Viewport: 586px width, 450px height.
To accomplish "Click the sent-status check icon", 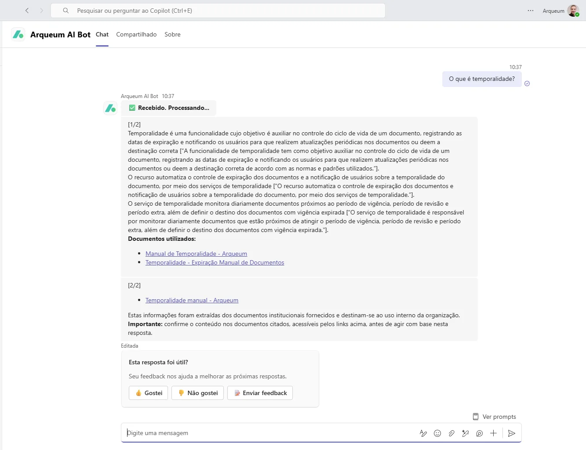I will coord(527,83).
